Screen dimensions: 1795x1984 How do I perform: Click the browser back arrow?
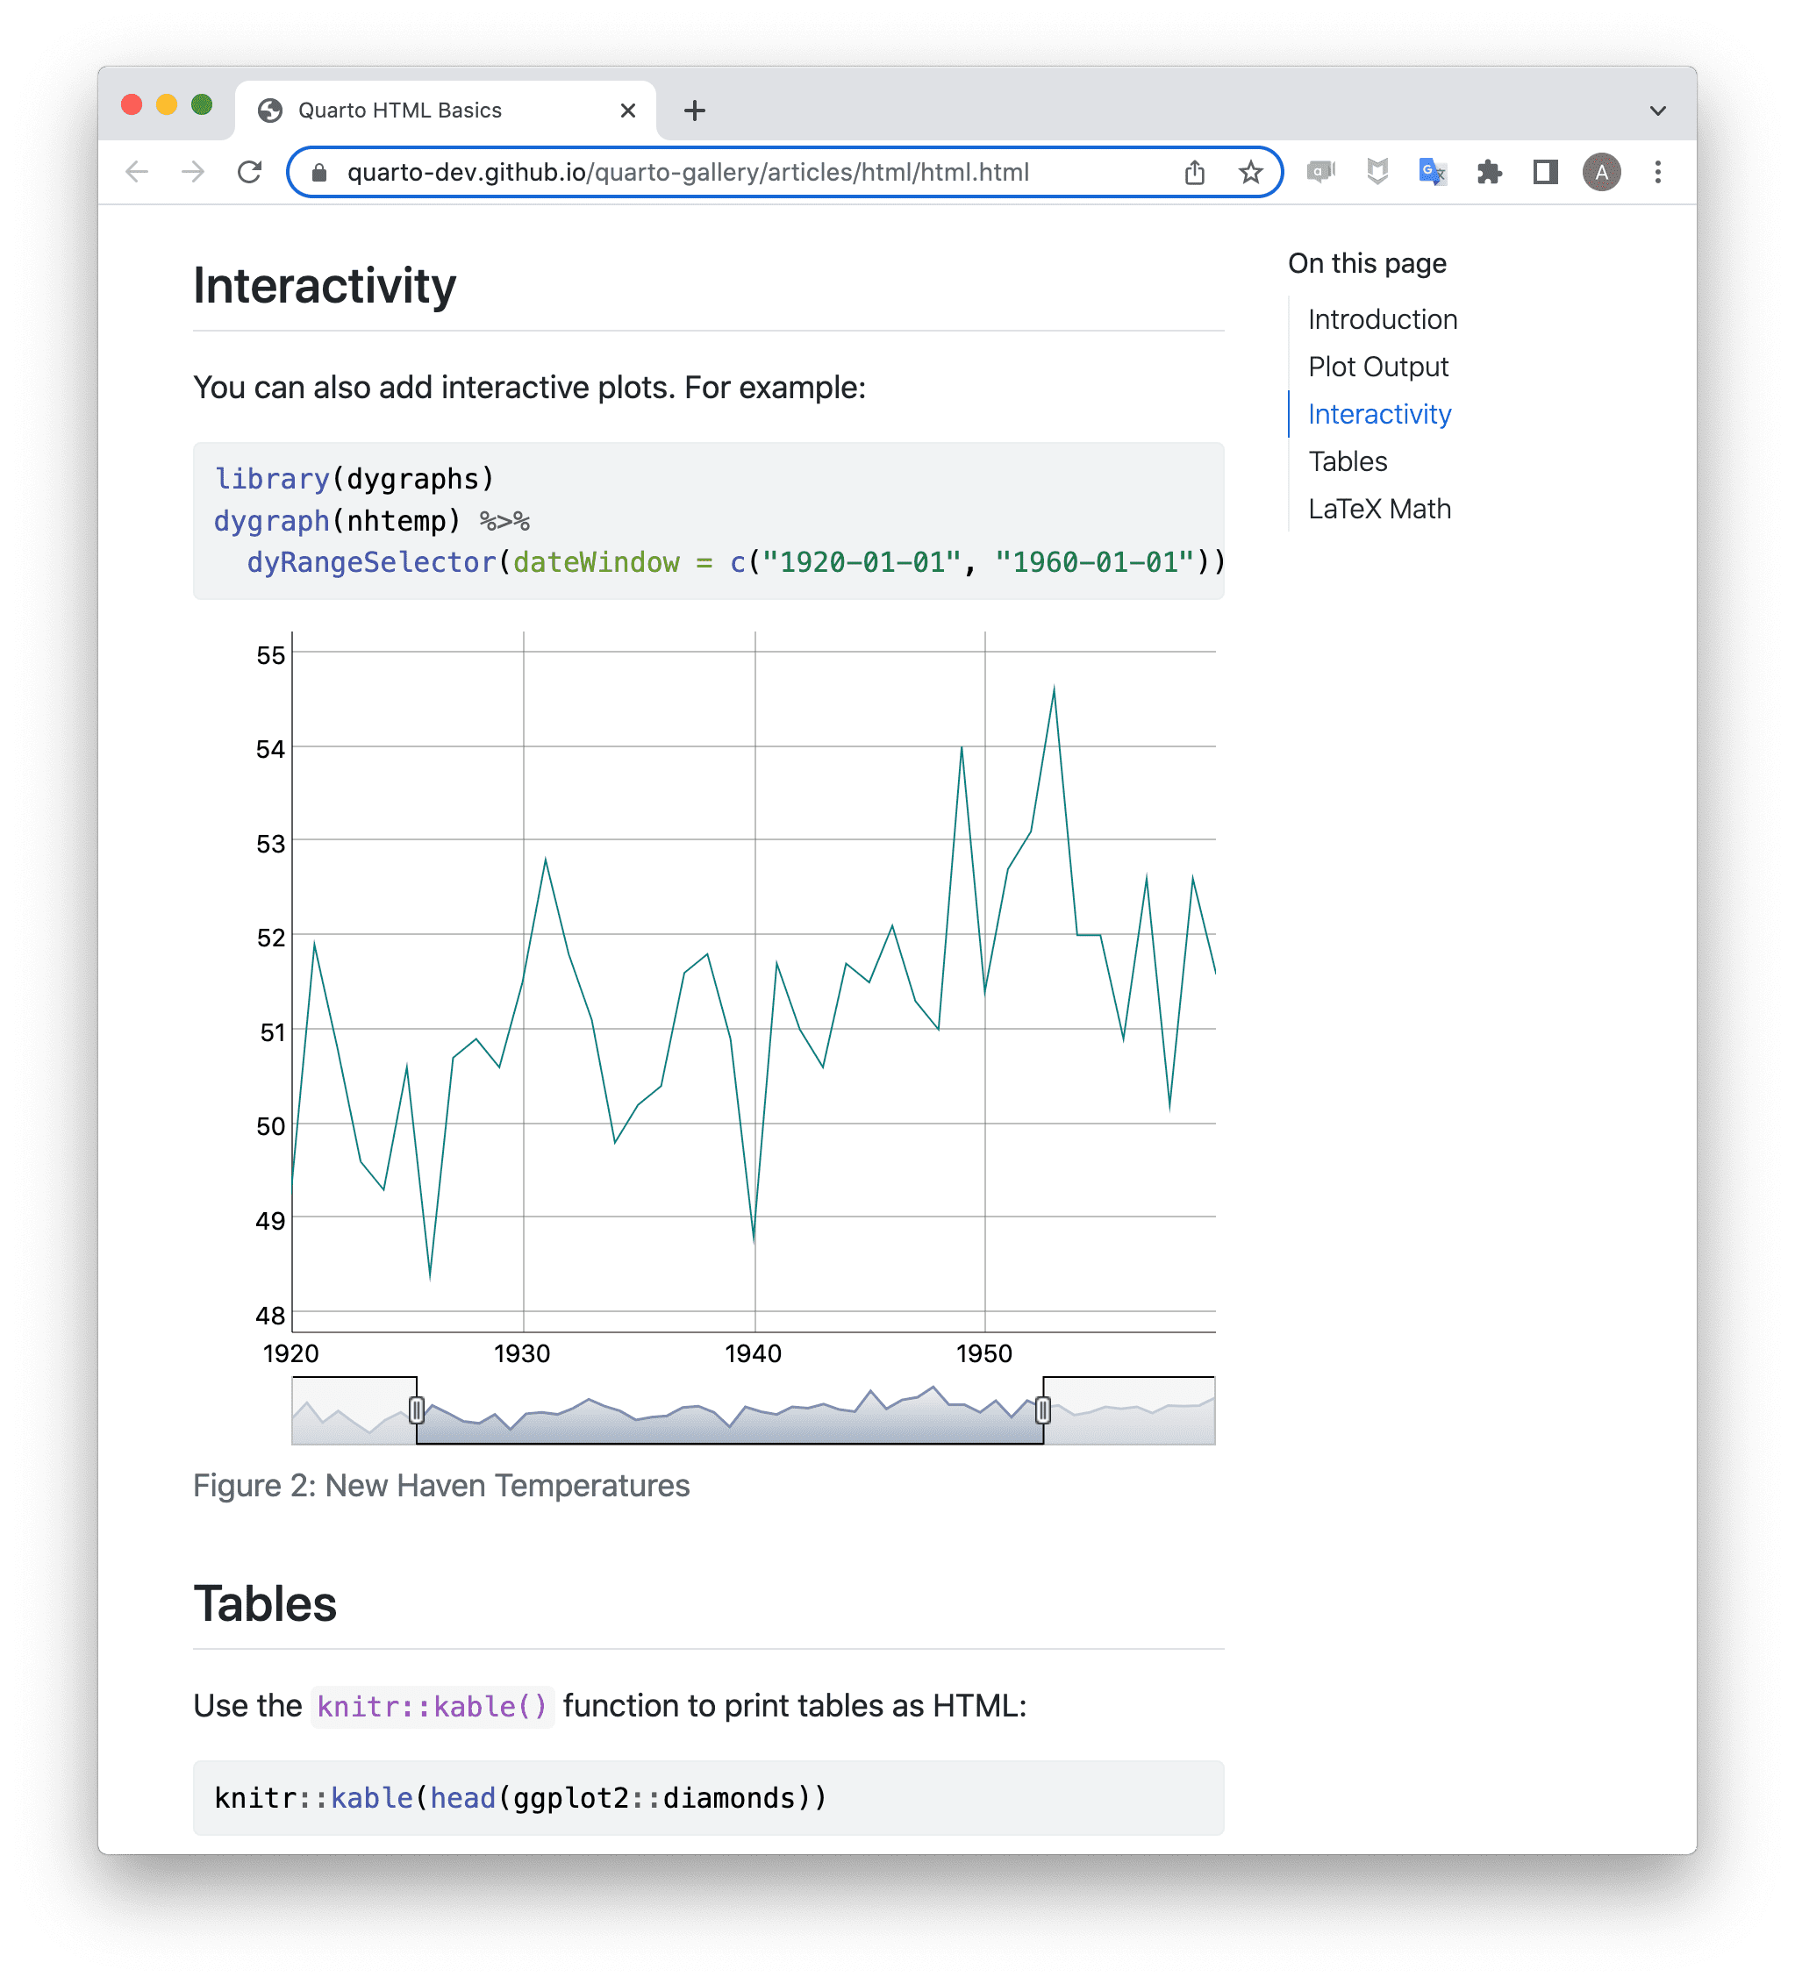(x=137, y=172)
